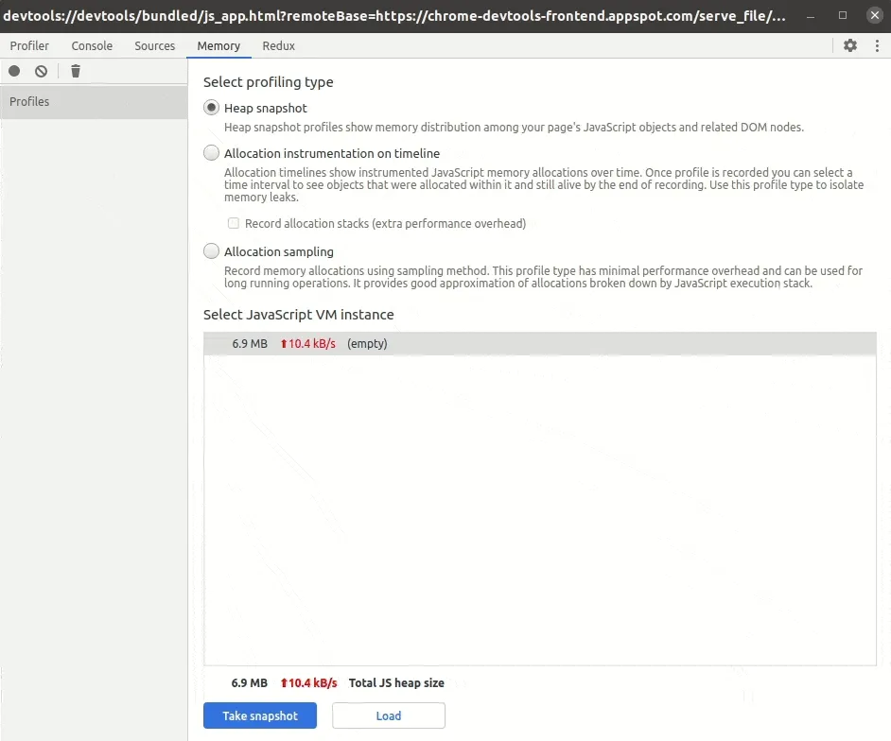Choose Allocation instrumentation on timeline
This screenshot has height=741, width=891.
pos(211,152)
